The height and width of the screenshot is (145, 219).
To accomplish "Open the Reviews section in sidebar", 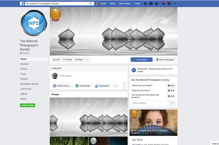I will (25, 64).
